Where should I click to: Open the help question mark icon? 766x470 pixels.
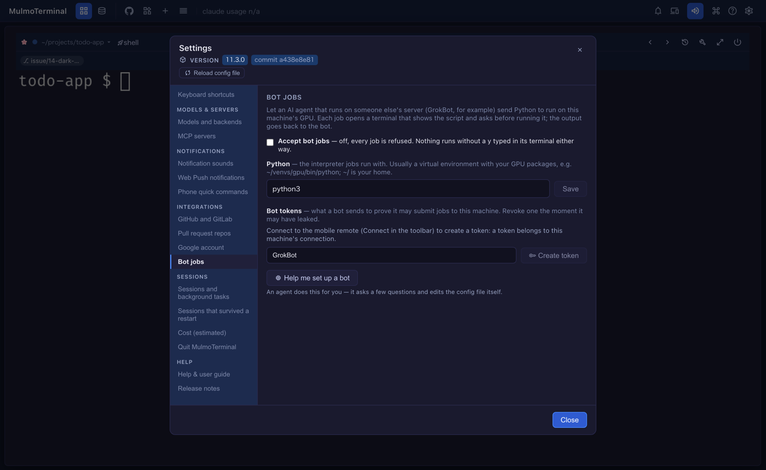[x=733, y=11]
